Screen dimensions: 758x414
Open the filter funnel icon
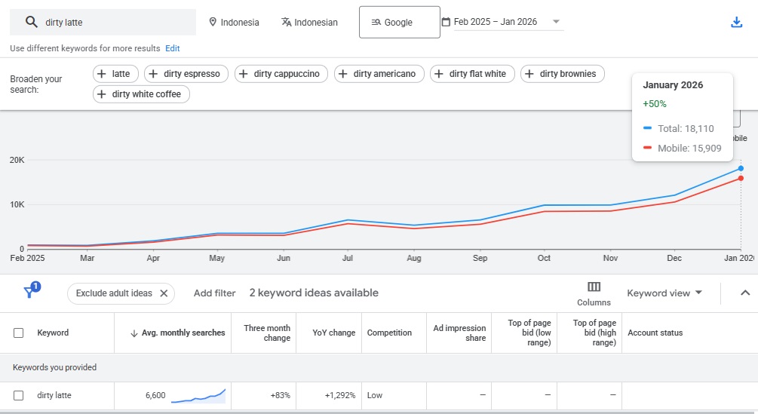pos(30,293)
